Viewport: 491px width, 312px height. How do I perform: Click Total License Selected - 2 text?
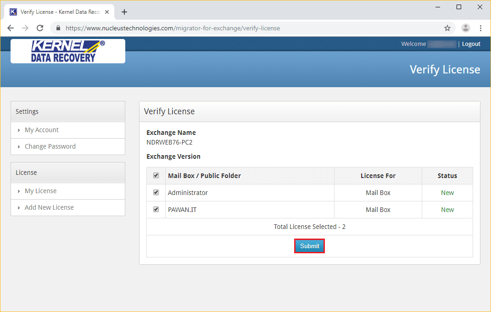click(310, 227)
